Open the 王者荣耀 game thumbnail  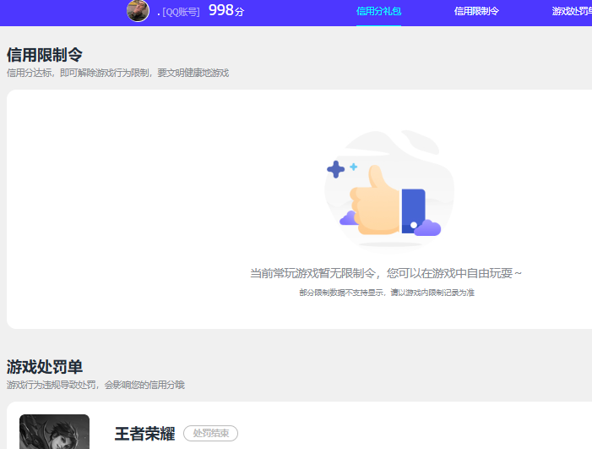coord(54,431)
